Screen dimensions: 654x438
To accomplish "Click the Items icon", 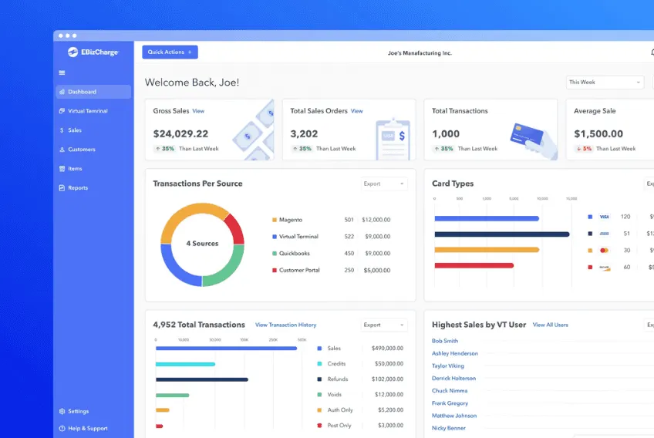I will 62,169.
